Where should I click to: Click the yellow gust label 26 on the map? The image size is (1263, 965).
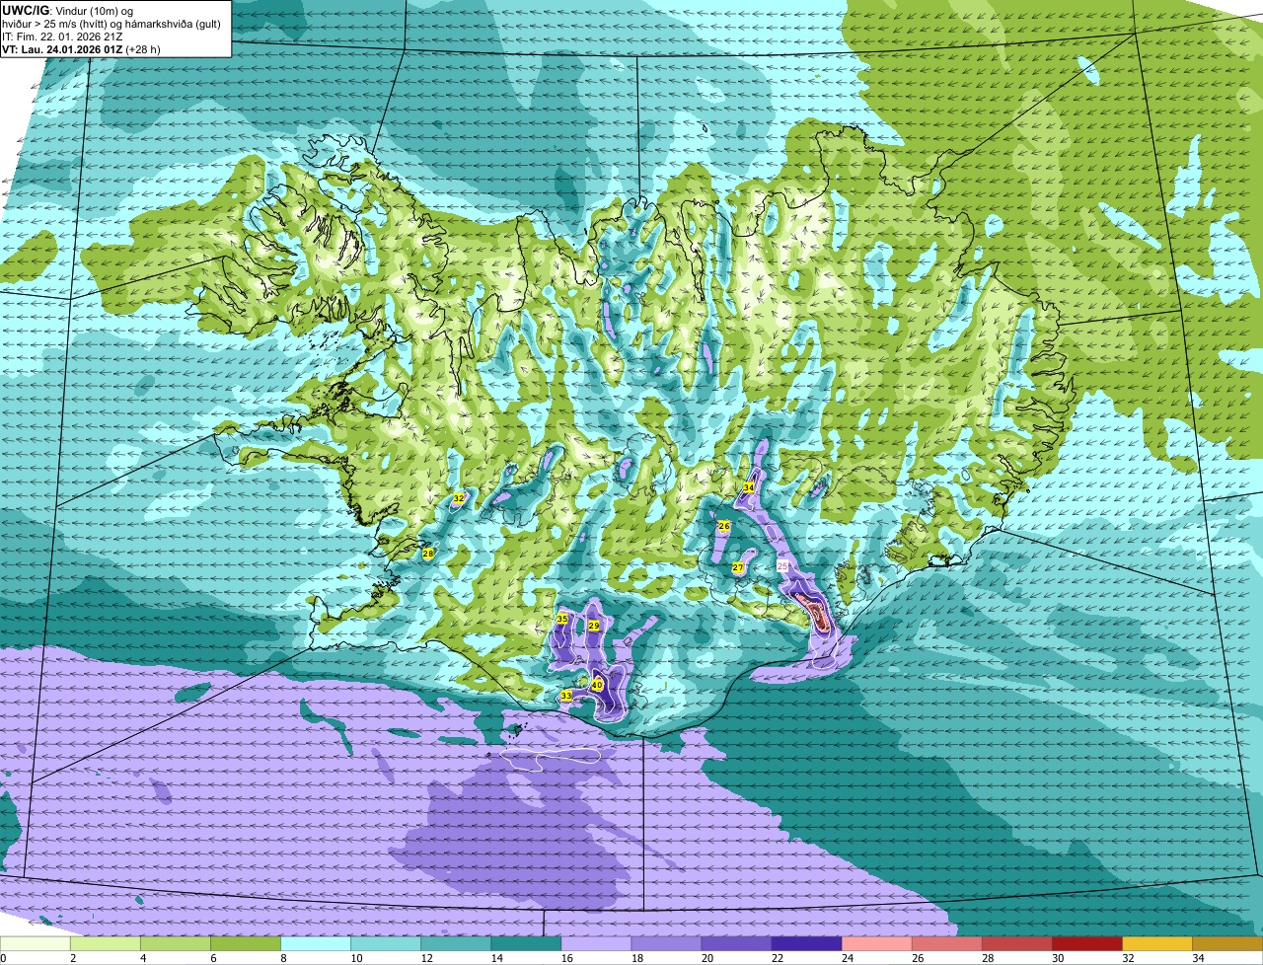[x=723, y=526]
